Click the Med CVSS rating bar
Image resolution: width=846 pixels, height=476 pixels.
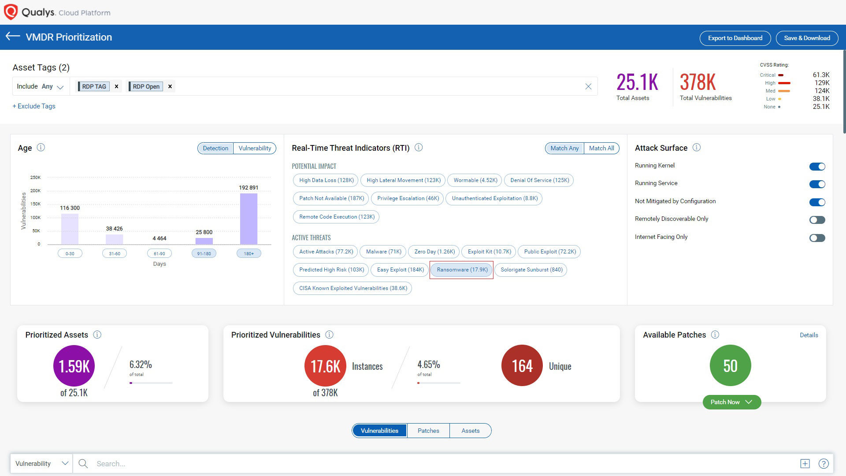click(x=784, y=91)
